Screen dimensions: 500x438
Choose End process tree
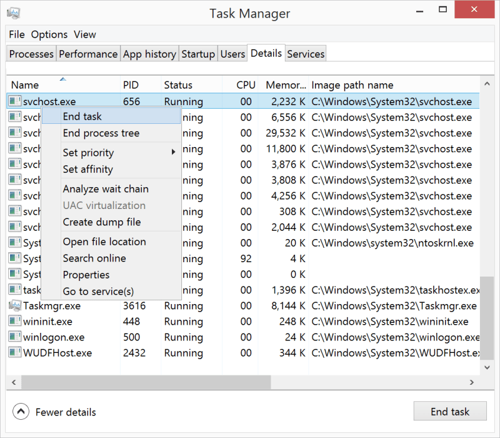(111, 133)
